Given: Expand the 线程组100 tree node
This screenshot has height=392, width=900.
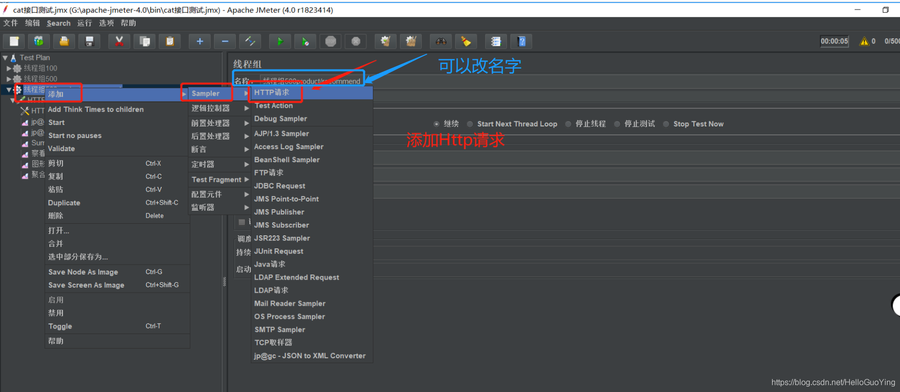Looking at the screenshot, I should [9, 68].
